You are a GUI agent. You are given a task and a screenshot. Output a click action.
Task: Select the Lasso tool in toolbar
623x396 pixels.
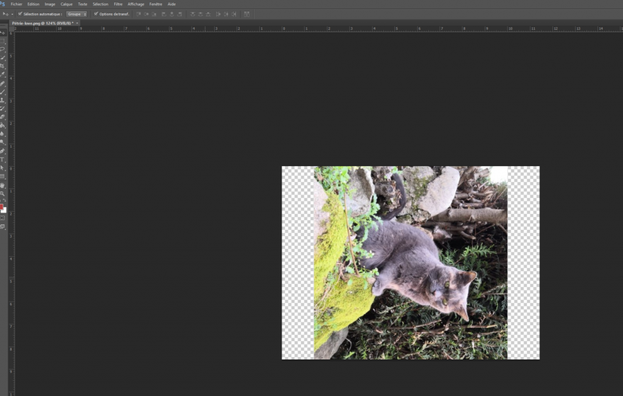[2, 49]
